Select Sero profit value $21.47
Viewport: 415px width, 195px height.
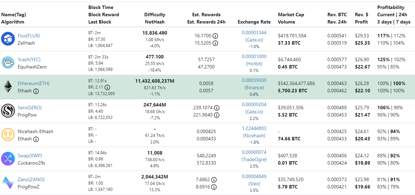point(362,115)
